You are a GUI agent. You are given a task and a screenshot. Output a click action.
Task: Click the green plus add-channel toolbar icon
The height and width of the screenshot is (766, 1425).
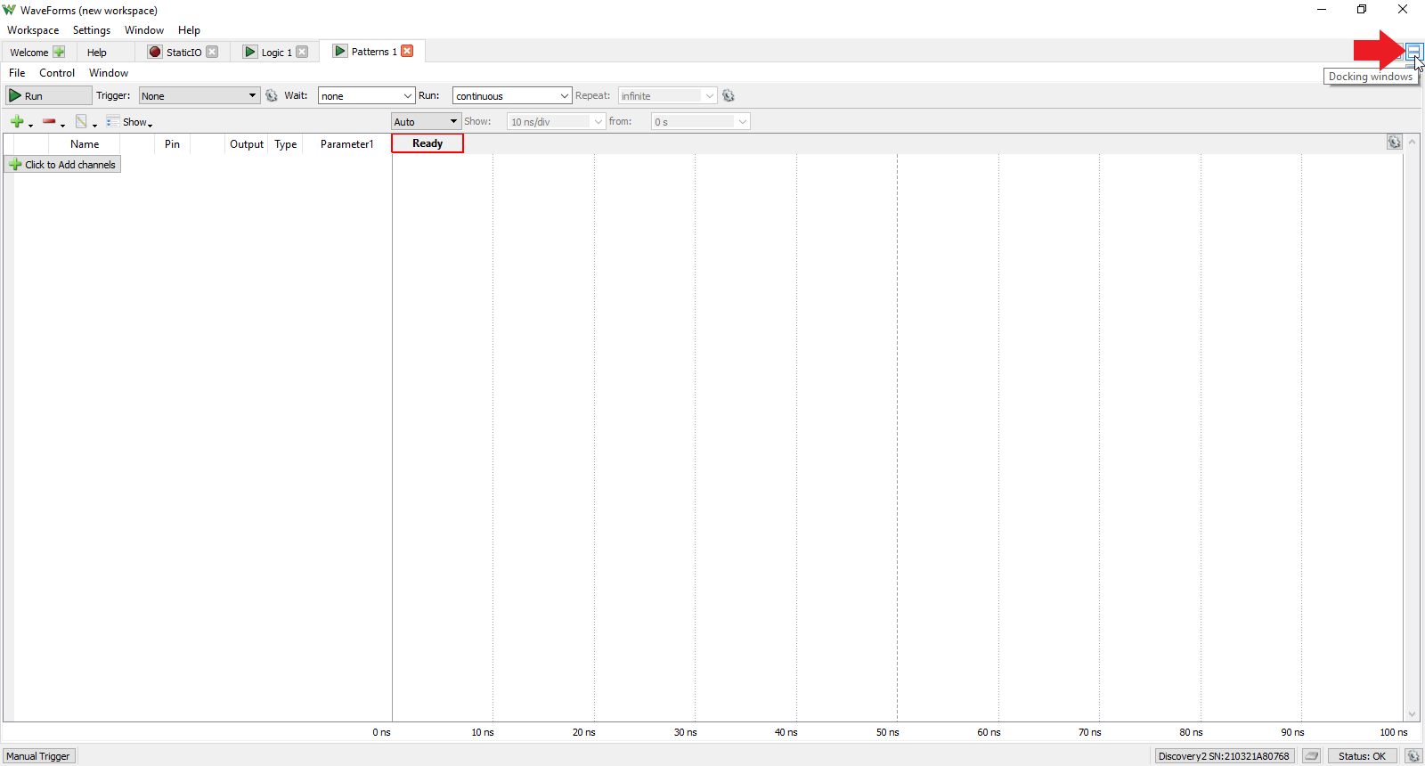tap(17, 121)
